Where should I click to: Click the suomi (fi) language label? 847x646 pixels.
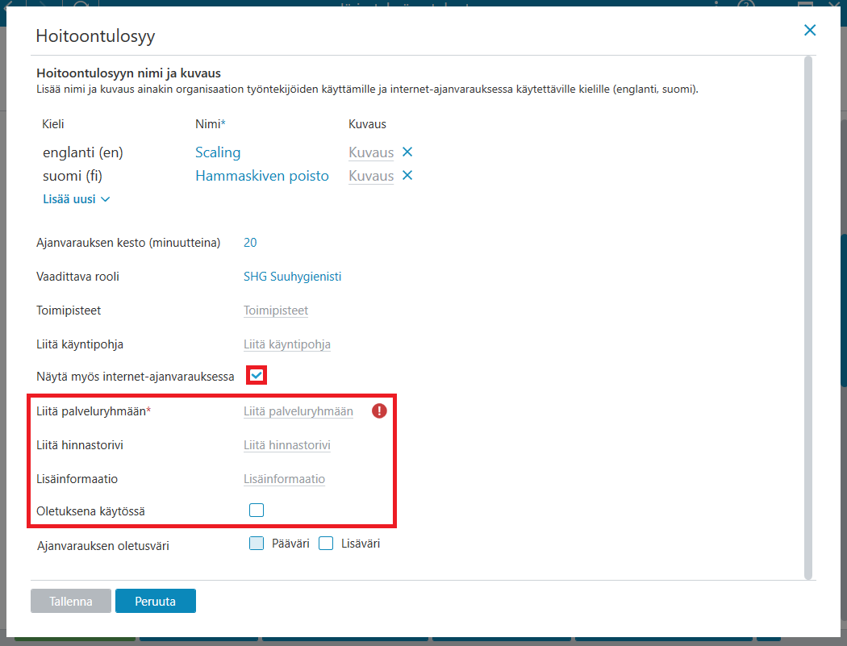(x=73, y=176)
